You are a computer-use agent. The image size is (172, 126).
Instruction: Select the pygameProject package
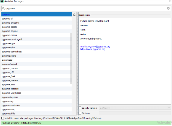(37, 64)
